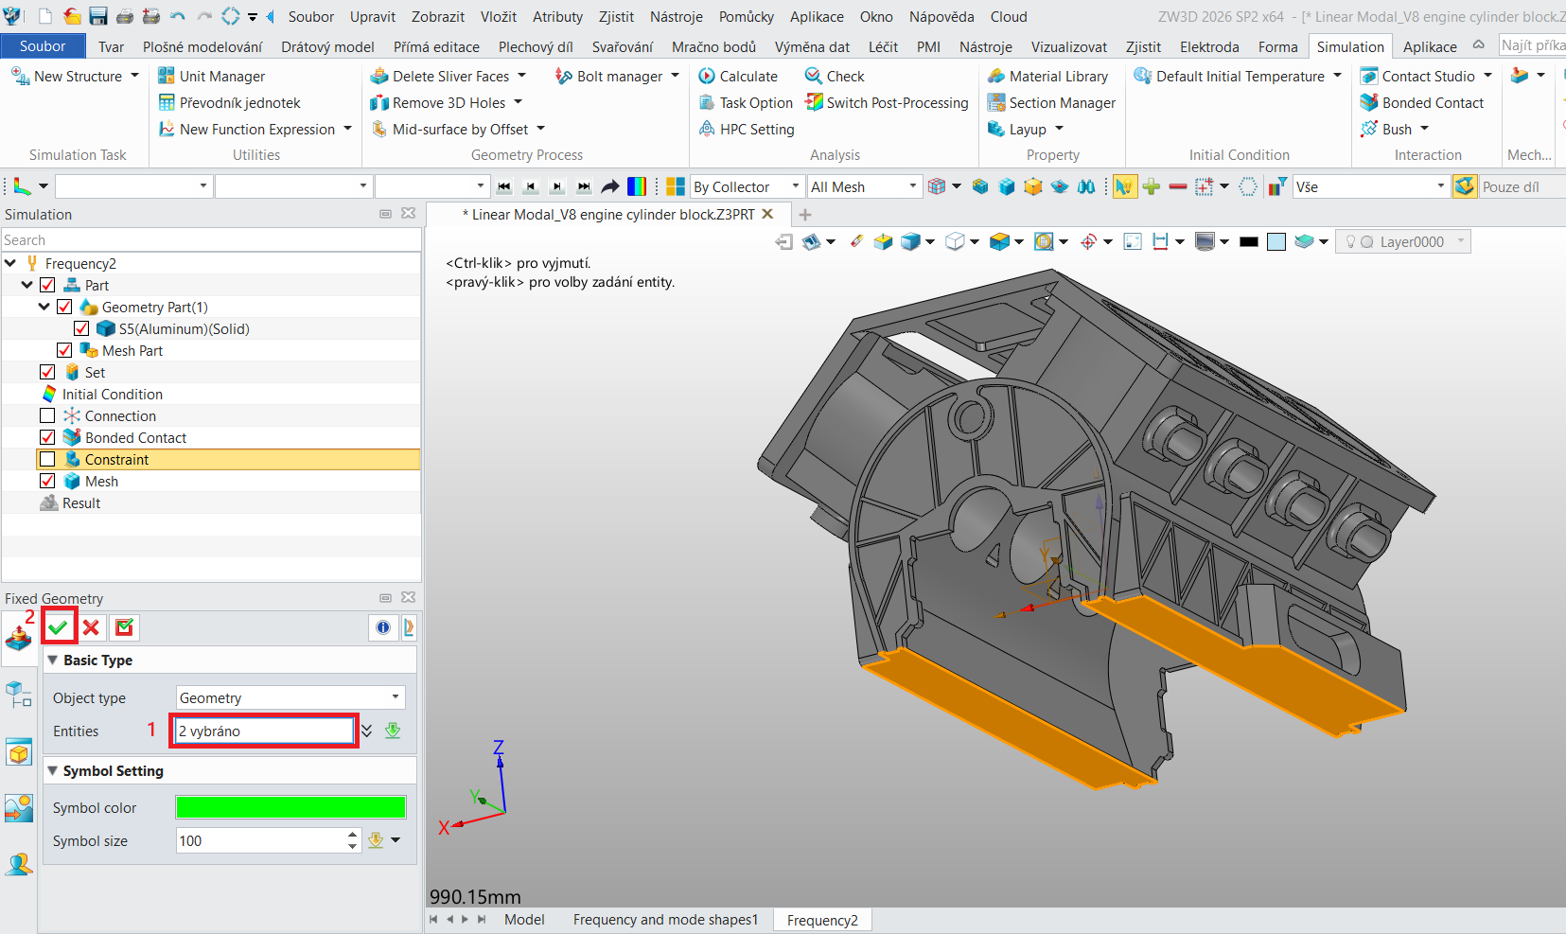Collapse the Geometry Part(1) tree node
The width and height of the screenshot is (1566, 934).
pyautogui.click(x=44, y=307)
